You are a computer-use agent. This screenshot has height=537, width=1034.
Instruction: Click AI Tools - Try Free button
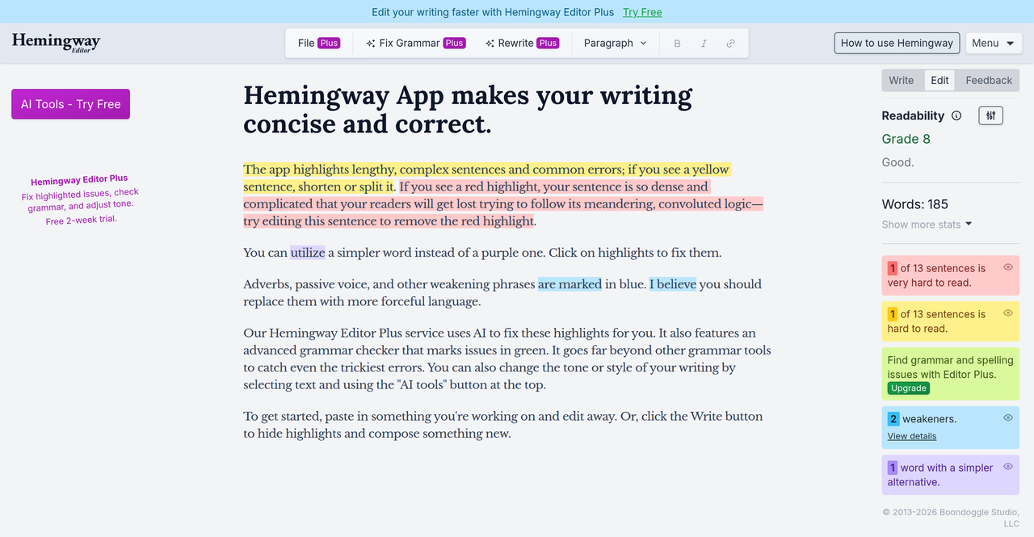coord(70,104)
